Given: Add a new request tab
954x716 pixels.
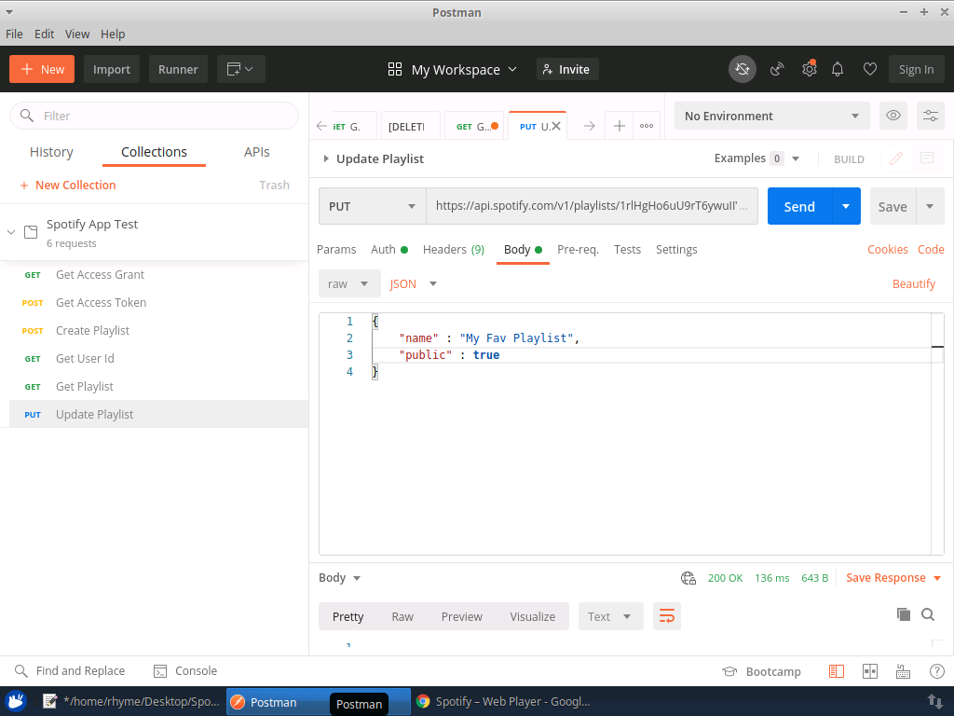Looking at the screenshot, I should [x=619, y=126].
